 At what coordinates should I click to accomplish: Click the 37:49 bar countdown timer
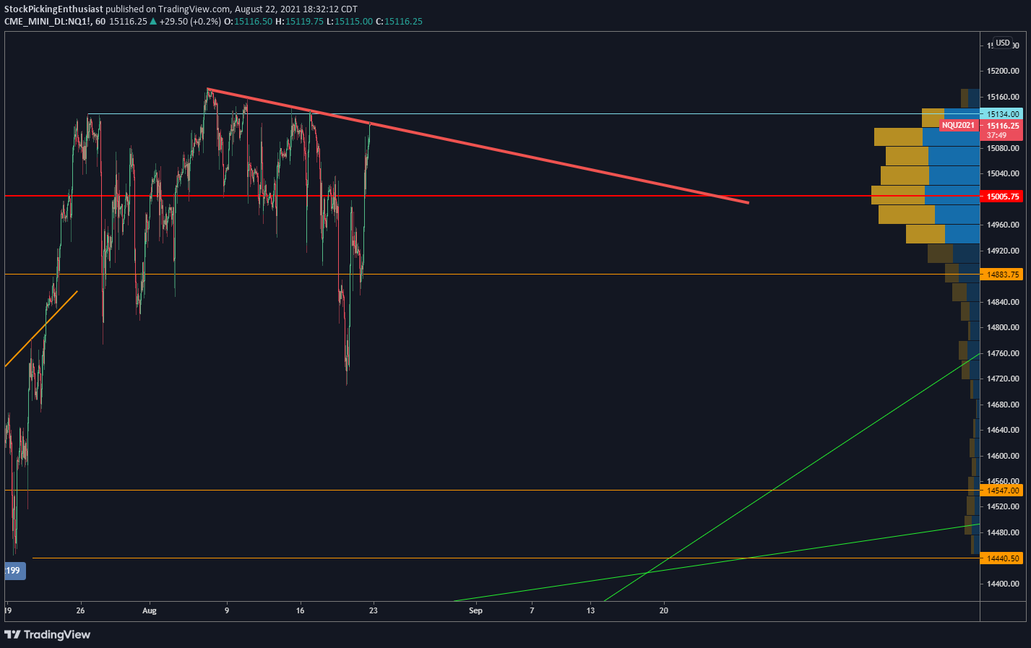tap(996, 135)
